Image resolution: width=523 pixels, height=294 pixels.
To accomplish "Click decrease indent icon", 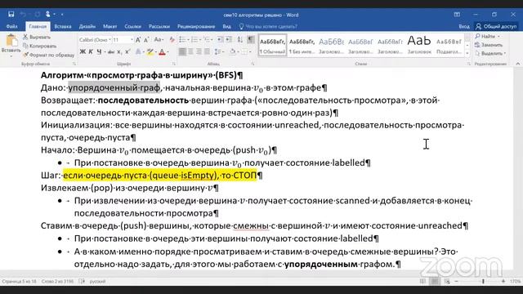I will click(x=220, y=40).
